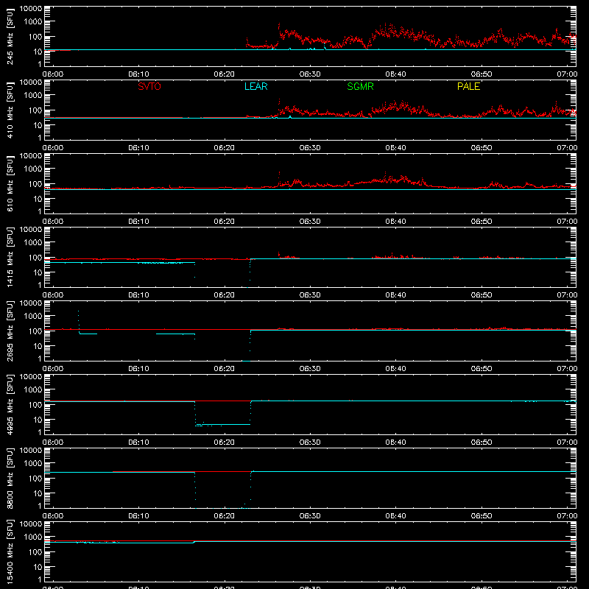Select the "4995 MHz [SFU]" axis title
The height and width of the screenshot is (589, 589).
click(x=10, y=404)
